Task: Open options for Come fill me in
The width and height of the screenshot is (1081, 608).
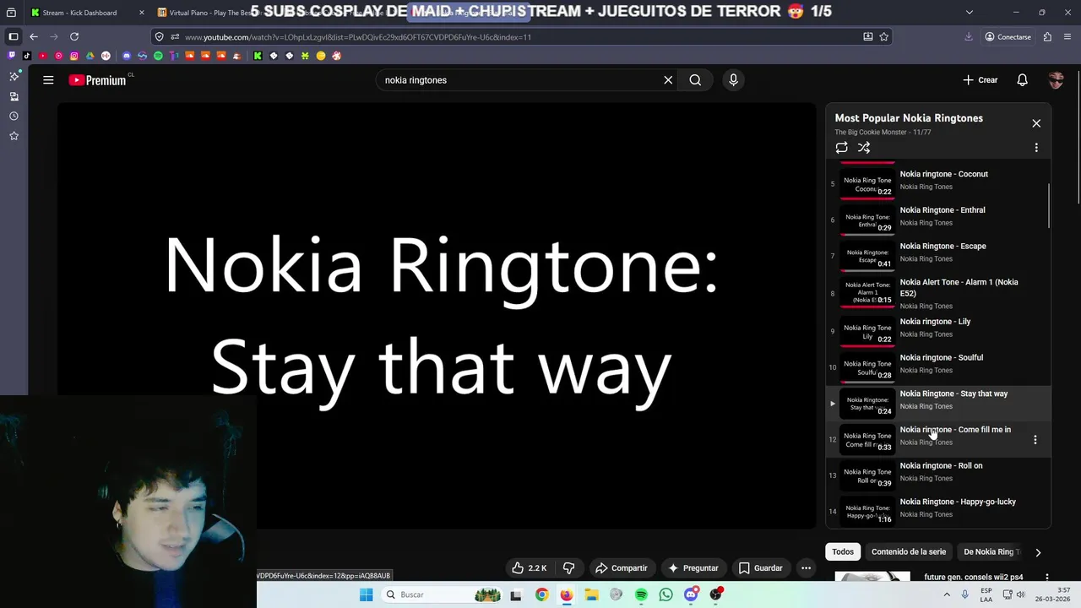Action: [1035, 439]
